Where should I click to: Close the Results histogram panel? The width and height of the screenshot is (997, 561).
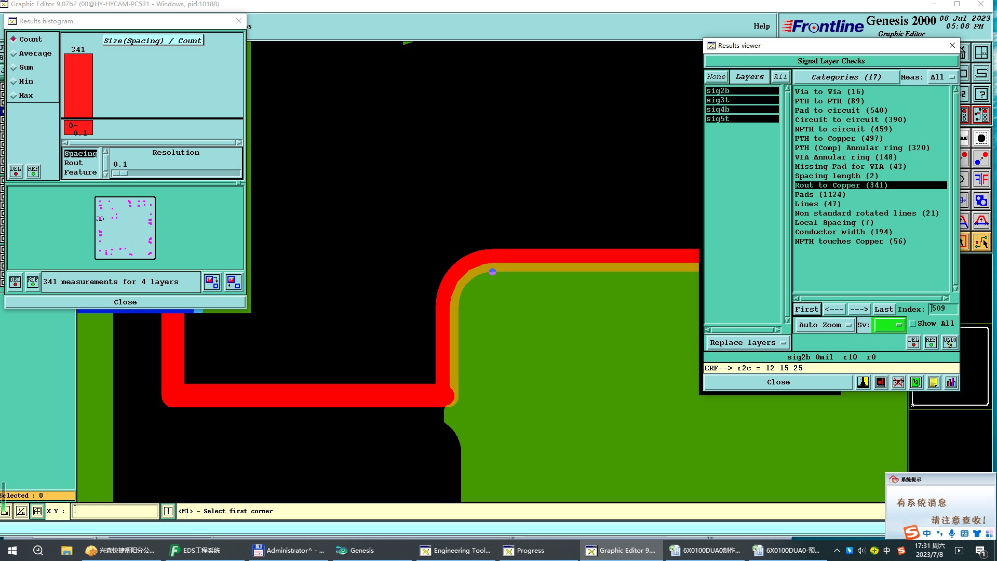pyautogui.click(x=125, y=302)
